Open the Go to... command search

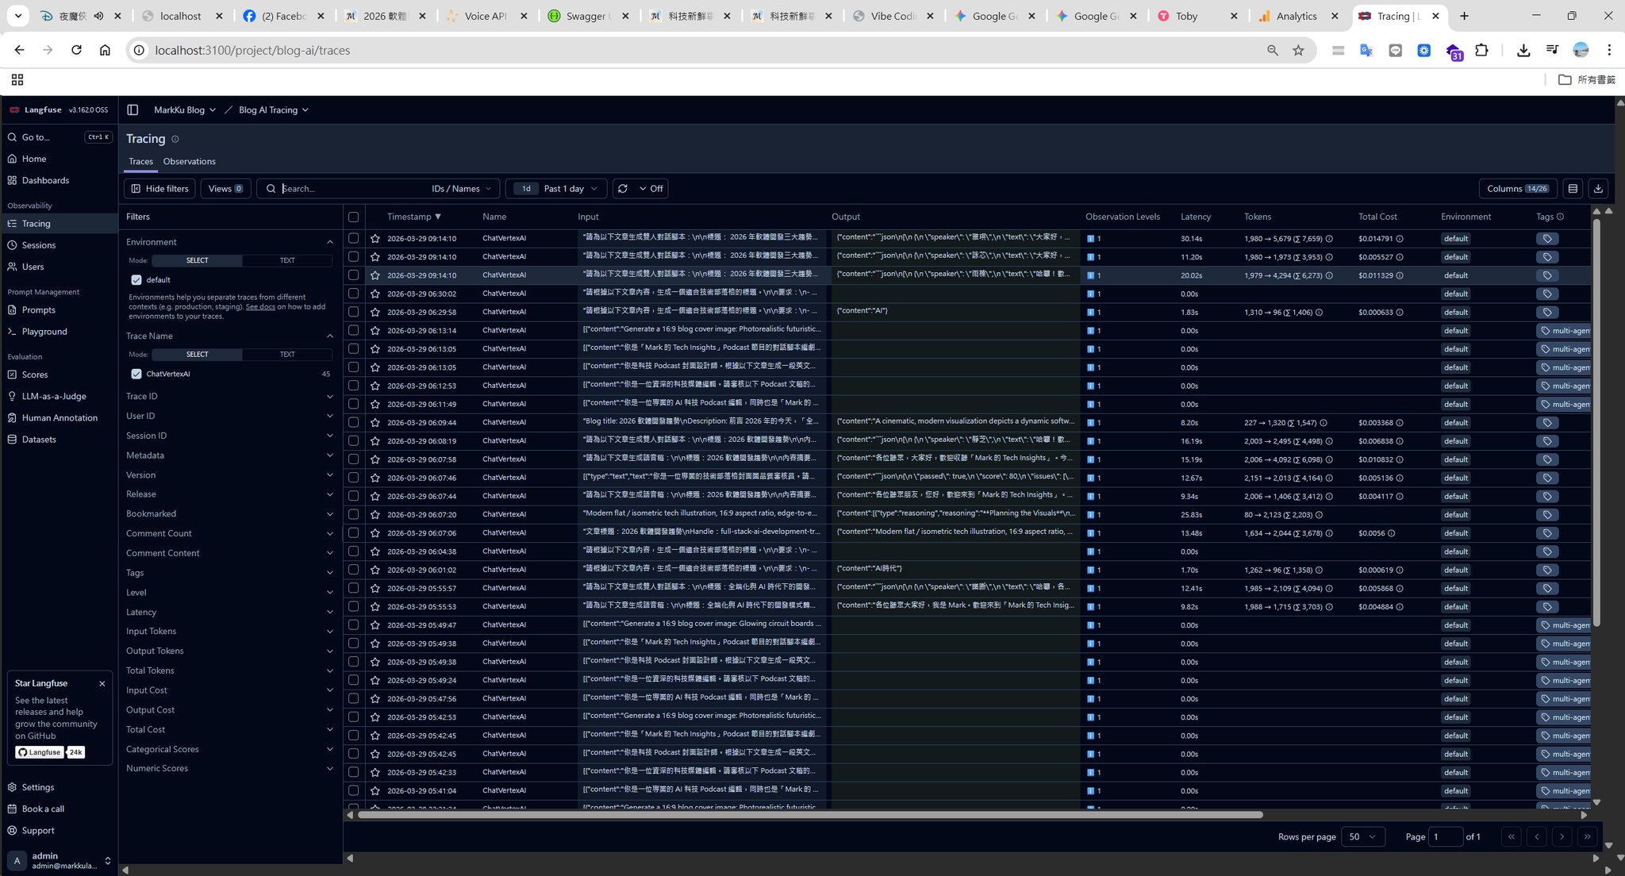coord(60,137)
